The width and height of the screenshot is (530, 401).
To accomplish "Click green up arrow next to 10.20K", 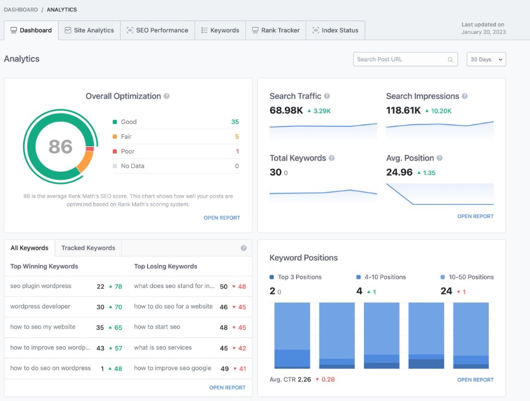I will pyautogui.click(x=427, y=111).
